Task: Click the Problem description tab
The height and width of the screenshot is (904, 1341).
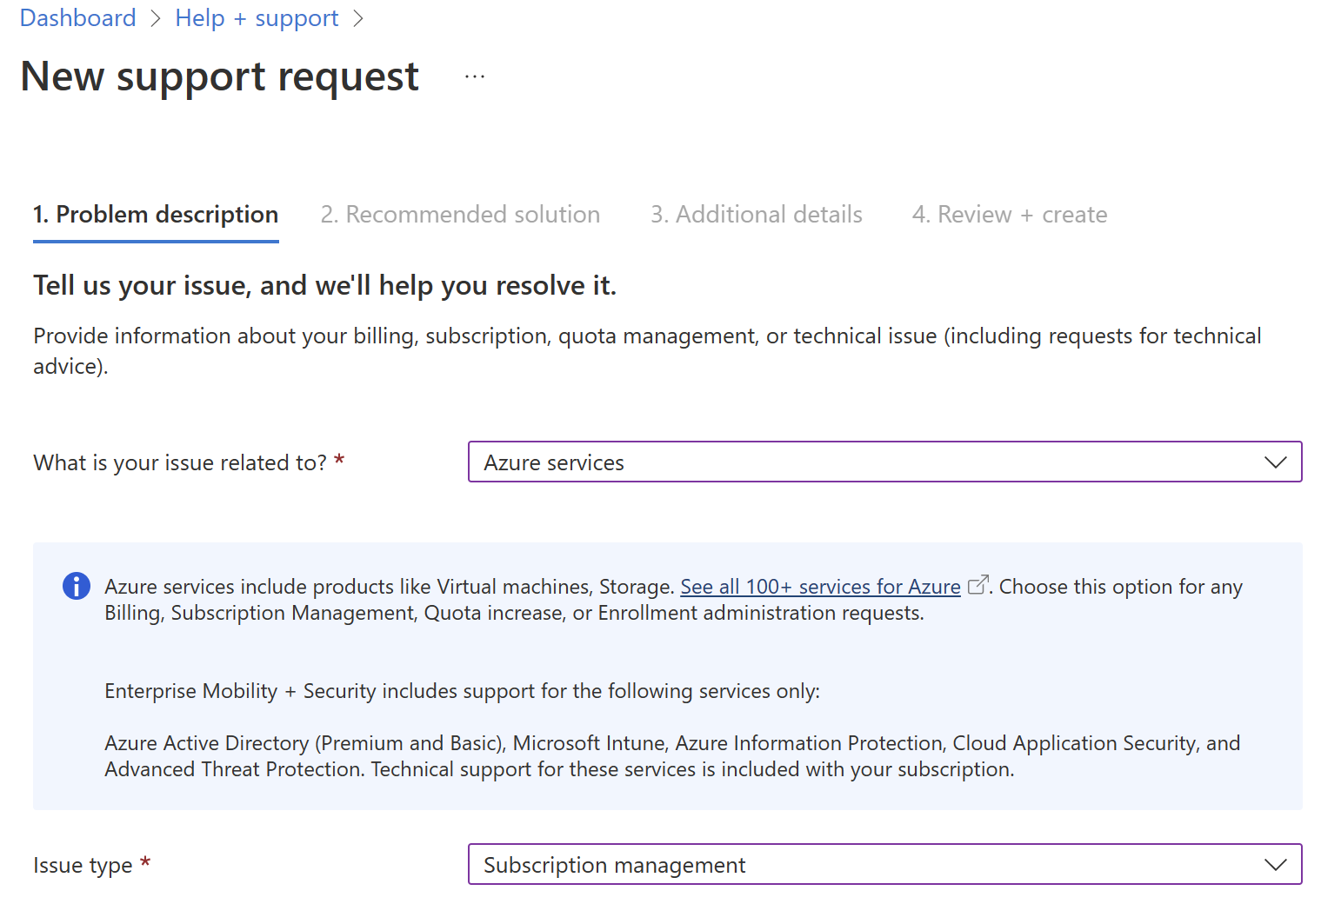Action: [x=155, y=214]
